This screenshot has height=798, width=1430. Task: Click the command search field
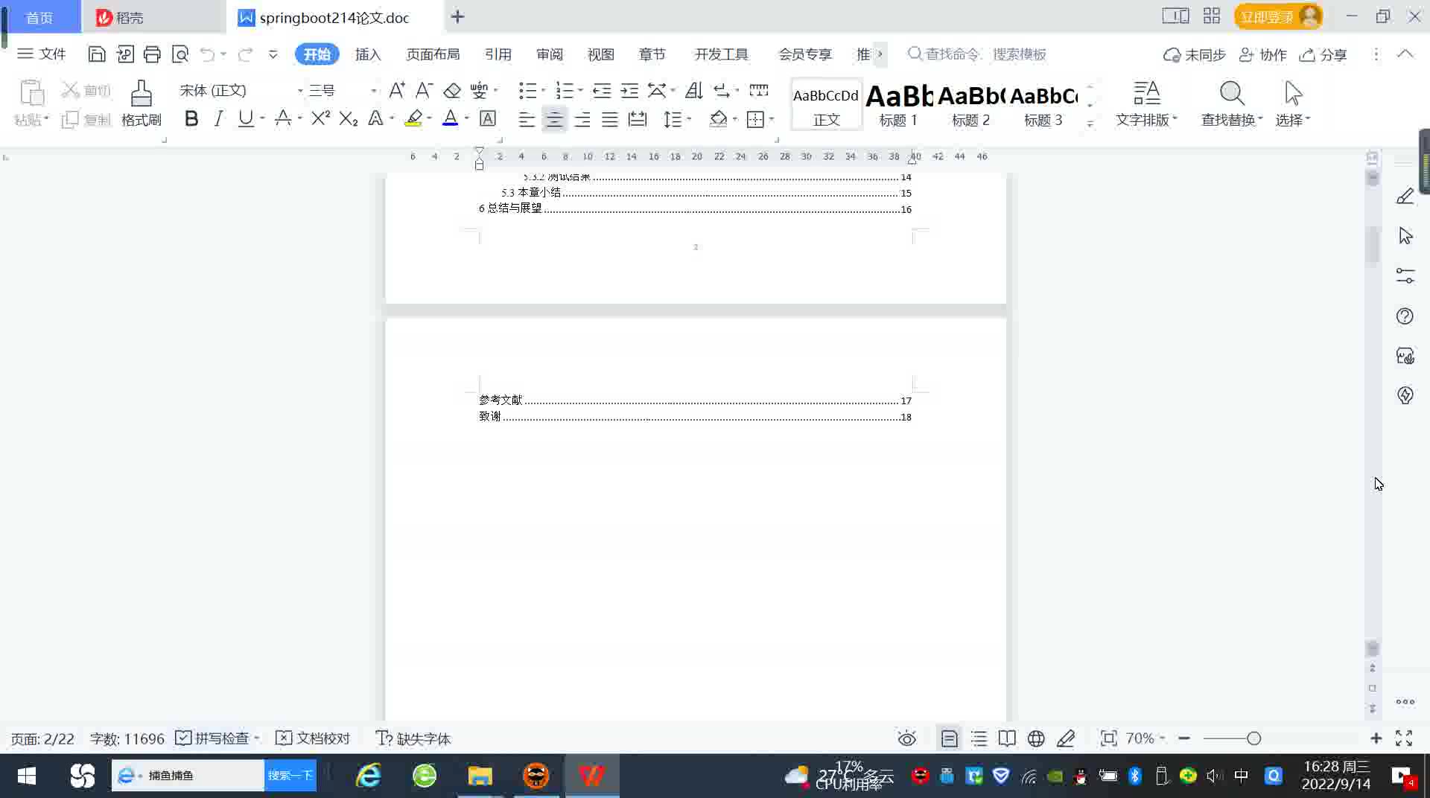pos(977,54)
